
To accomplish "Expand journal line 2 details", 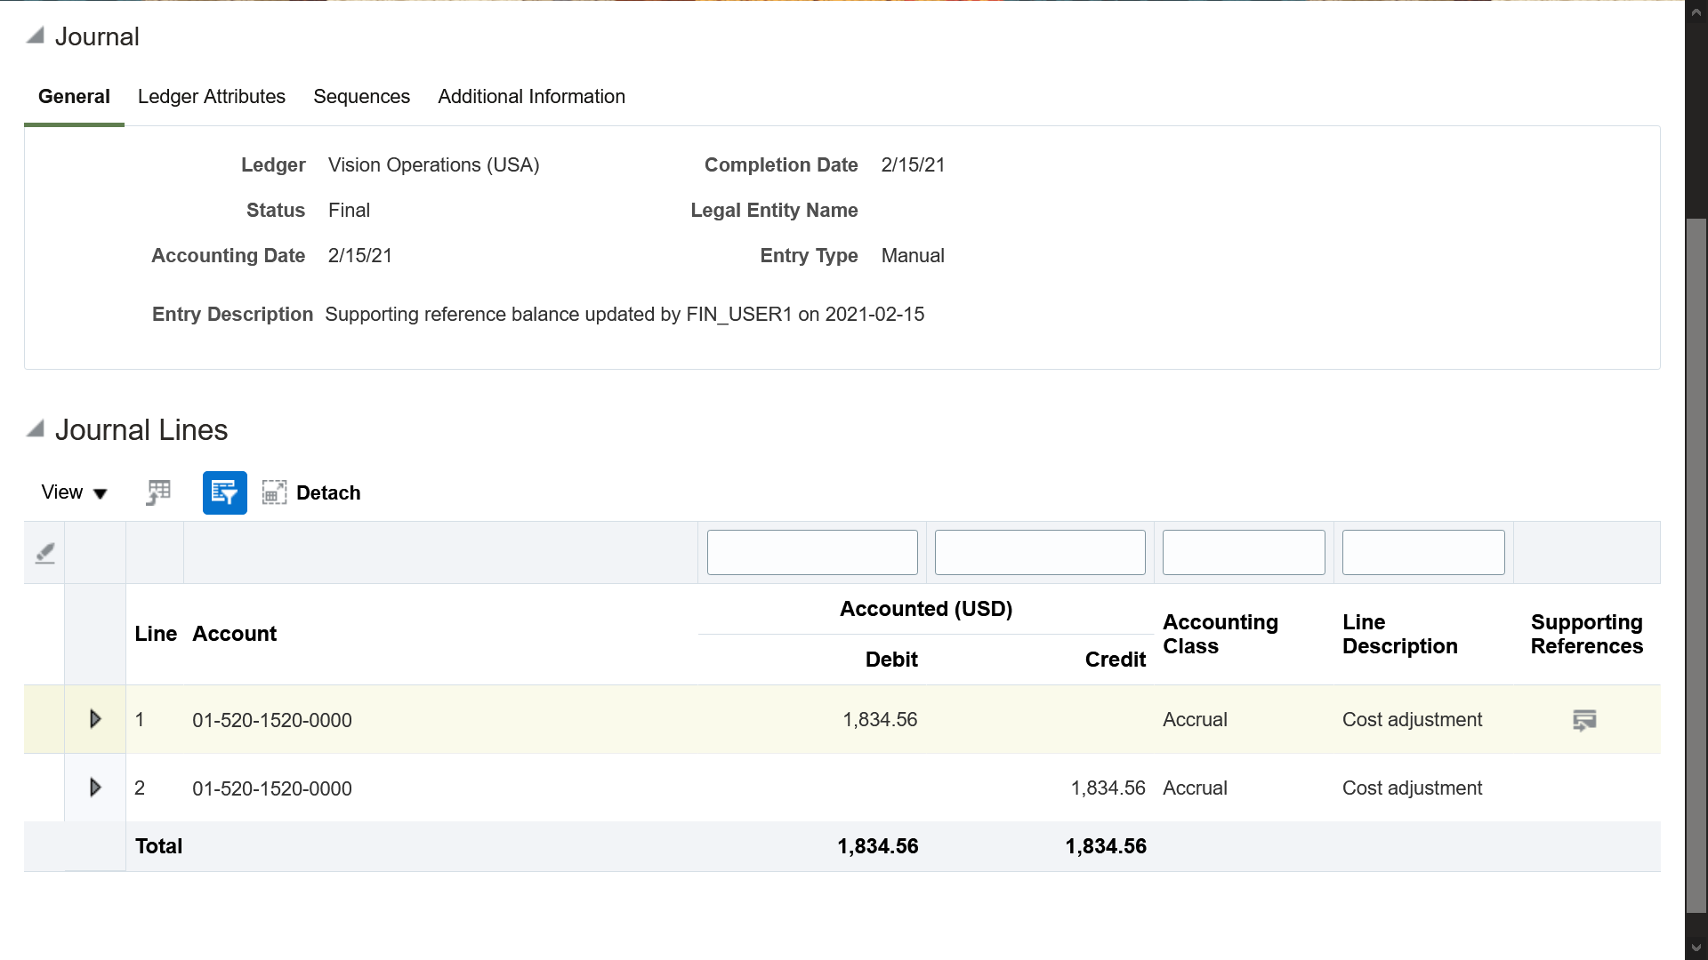I will click(x=95, y=788).
